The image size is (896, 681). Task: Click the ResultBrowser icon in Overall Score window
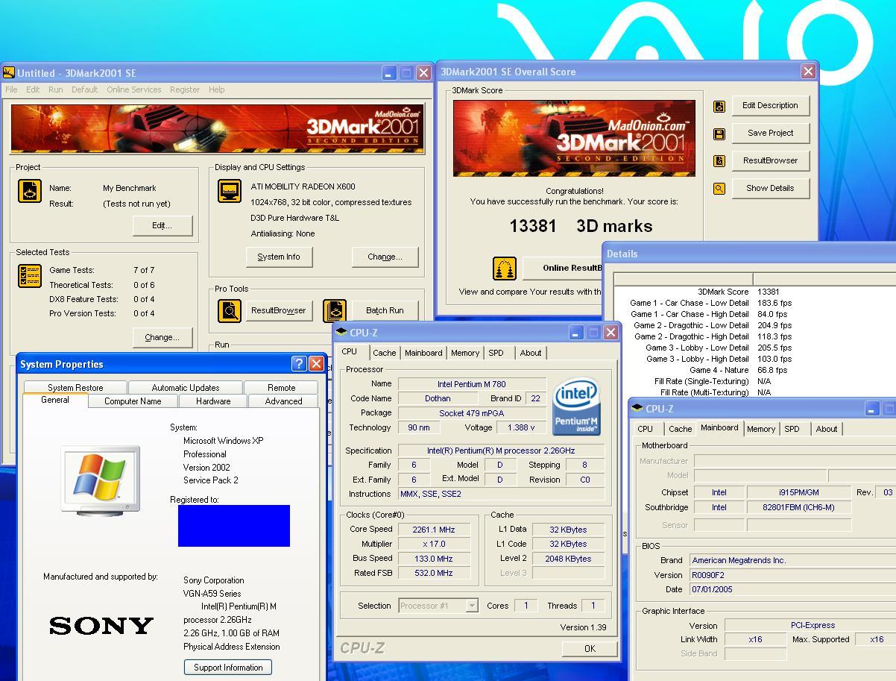(719, 161)
